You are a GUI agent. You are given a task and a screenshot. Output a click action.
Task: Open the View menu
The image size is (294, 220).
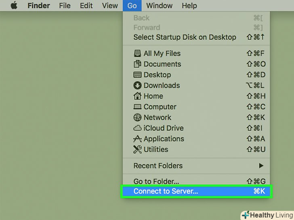click(110, 6)
